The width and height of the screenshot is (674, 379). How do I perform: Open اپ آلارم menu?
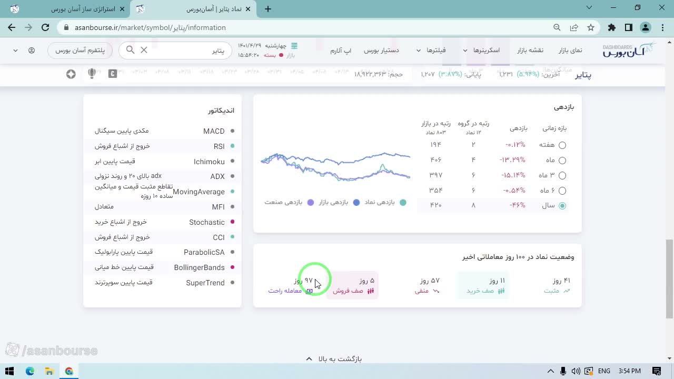[x=341, y=50]
